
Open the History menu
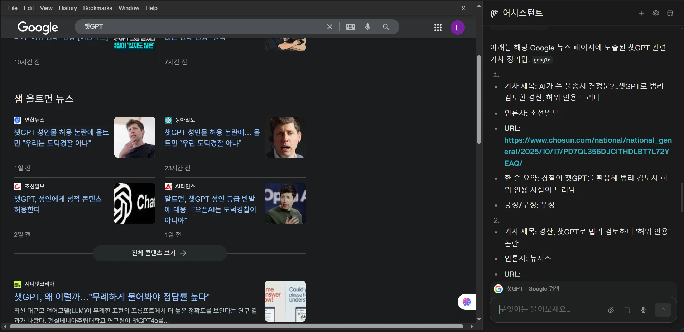(x=68, y=8)
